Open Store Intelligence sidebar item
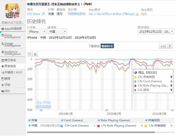Screen dimensions: 176x136 [13, 36]
